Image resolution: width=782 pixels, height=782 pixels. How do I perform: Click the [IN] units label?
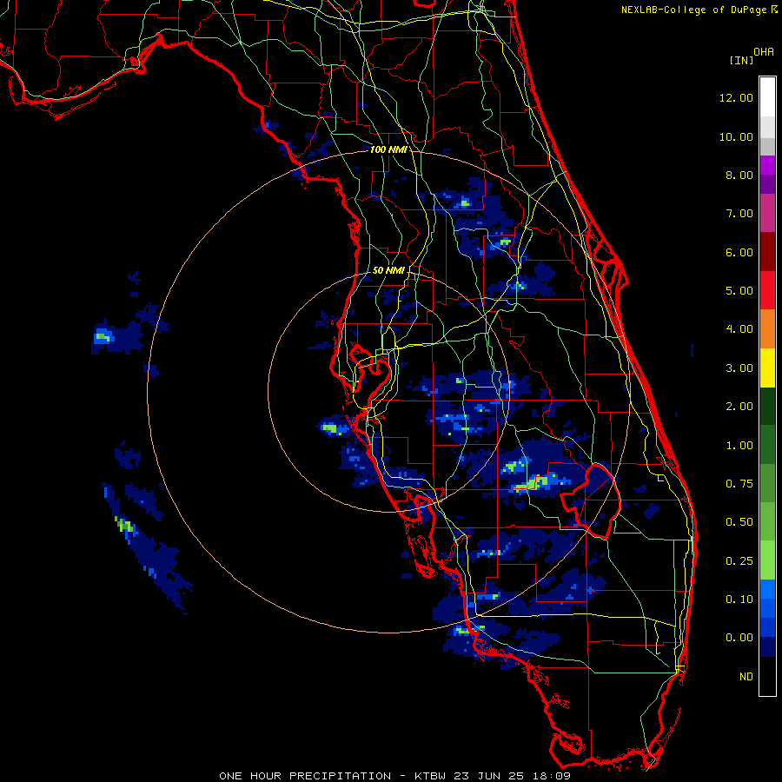pos(741,60)
